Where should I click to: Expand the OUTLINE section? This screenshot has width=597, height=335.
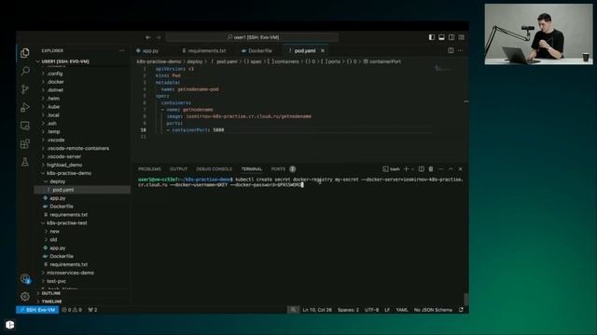(x=82, y=293)
